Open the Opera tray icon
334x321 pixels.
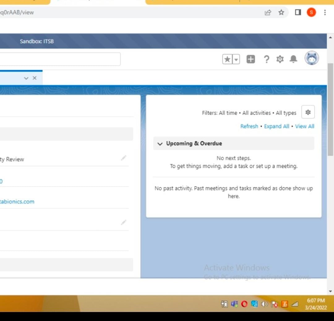coord(244,304)
